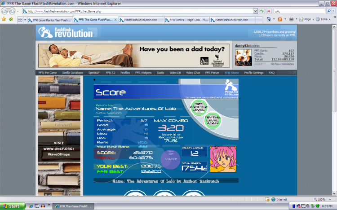The height and width of the screenshot is (210, 337).
Task: Open the Quick Tabs dropdown arrow
Action: pos(25,20)
